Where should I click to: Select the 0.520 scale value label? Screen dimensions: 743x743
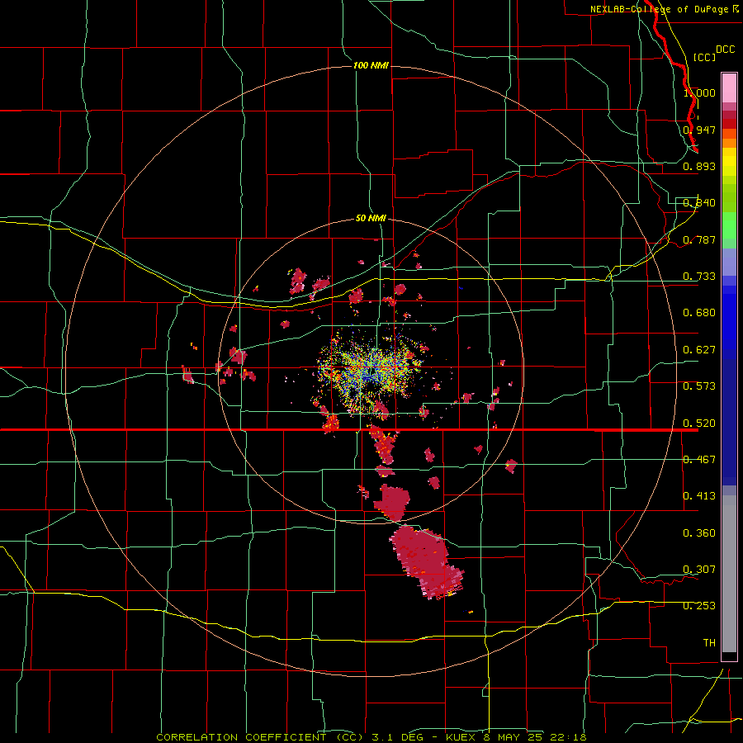699,424
